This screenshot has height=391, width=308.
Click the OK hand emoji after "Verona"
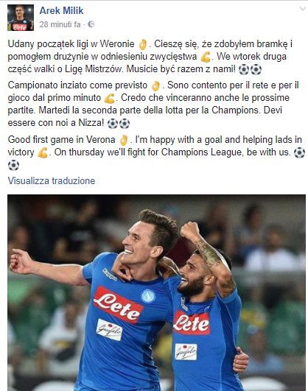coord(124,140)
